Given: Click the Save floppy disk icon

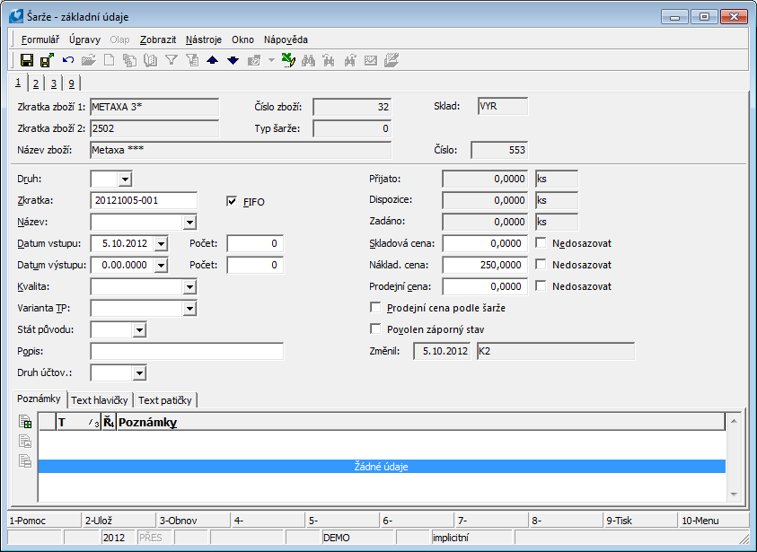Looking at the screenshot, I should [27, 60].
